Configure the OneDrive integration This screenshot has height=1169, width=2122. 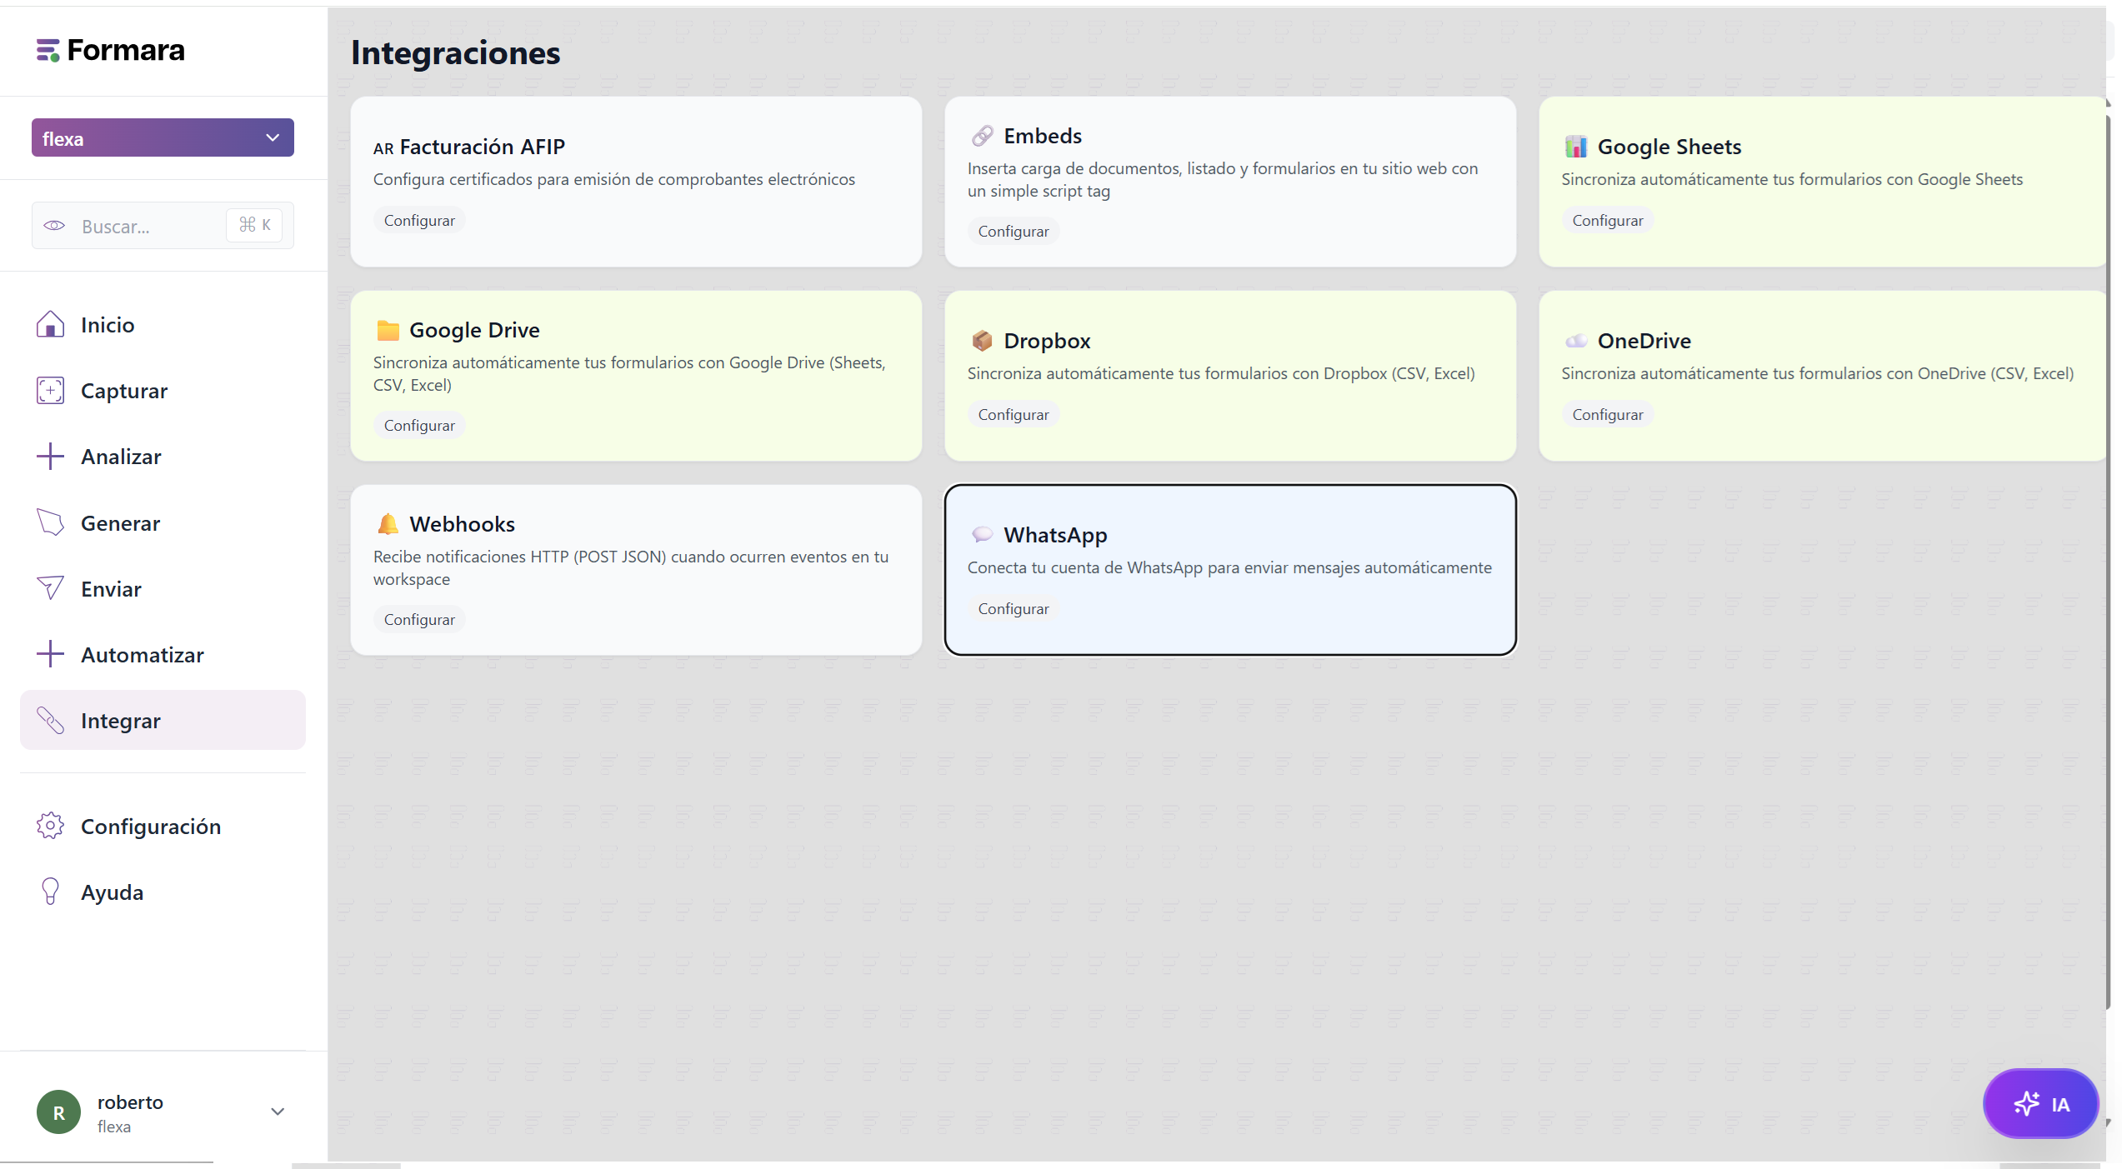click(x=1608, y=414)
